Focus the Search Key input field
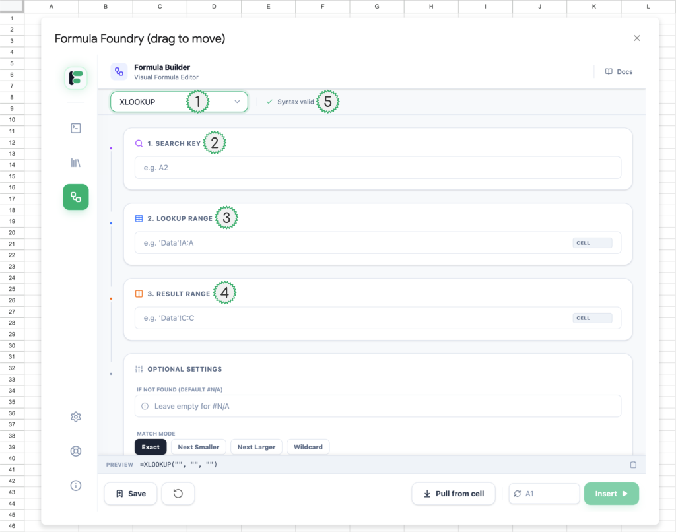 (x=378, y=168)
